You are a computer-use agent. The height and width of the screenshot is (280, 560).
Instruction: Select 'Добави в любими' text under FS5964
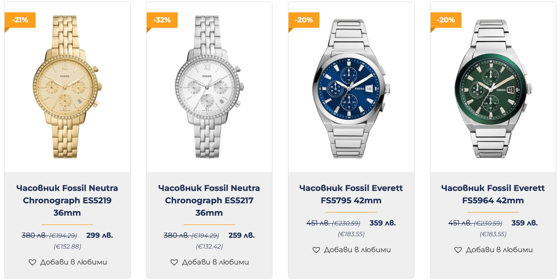click(x=499, y=250)
